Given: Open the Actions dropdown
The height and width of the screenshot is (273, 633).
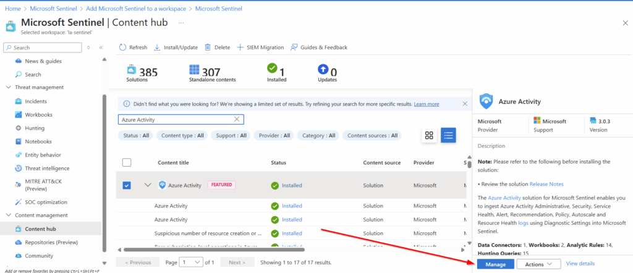Looking at the screenshot, I should [538, 264].
